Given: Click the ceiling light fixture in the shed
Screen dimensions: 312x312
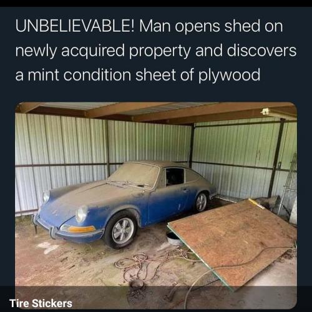Looking at the screenshot, I should (x=265, y=112).
